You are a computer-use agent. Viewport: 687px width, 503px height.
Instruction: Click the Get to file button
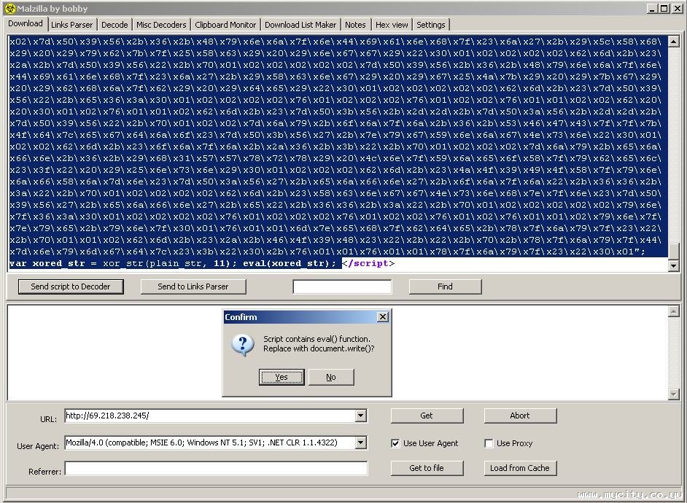click(427, 468)
